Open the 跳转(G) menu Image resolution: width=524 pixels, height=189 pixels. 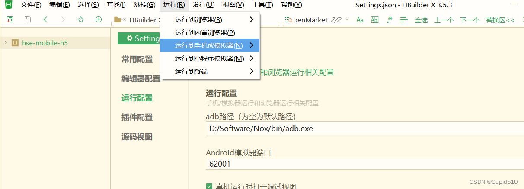(144, 5)
